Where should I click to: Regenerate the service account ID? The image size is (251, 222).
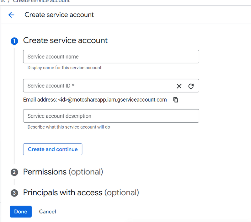191,86
